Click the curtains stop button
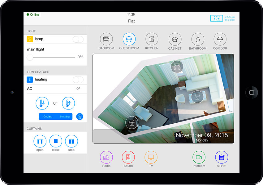This screenshot has width=263, height=185. pos(71,141)
